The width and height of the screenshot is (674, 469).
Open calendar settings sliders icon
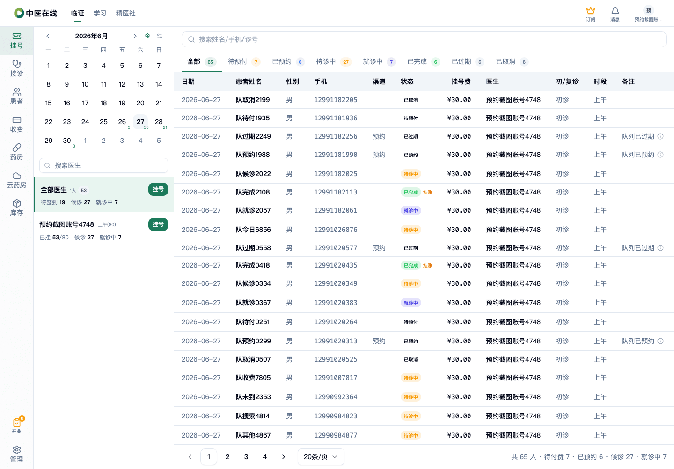(x=160, y=36)
